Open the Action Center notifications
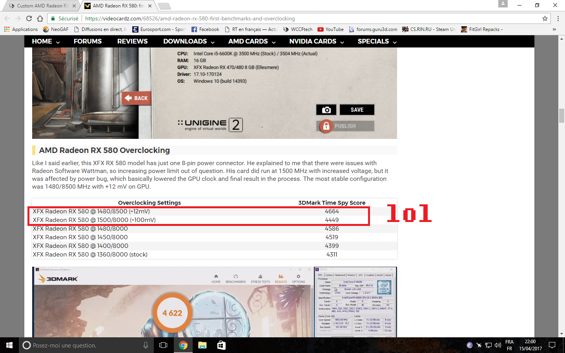This screenshot has height=353, width=565. (x=552, y=345)
